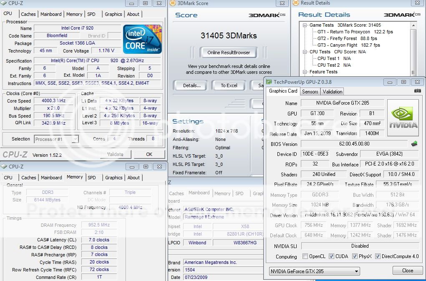Toggle the CUDA checkbox
The image size is (426, 281).
331,256
